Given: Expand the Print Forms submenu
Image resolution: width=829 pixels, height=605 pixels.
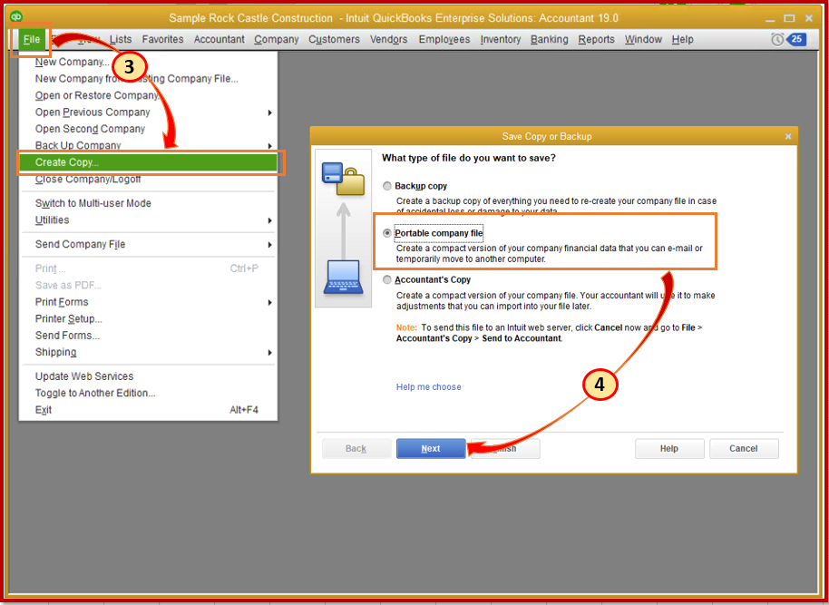Looking at the screenshot, I should coord(269,303).
